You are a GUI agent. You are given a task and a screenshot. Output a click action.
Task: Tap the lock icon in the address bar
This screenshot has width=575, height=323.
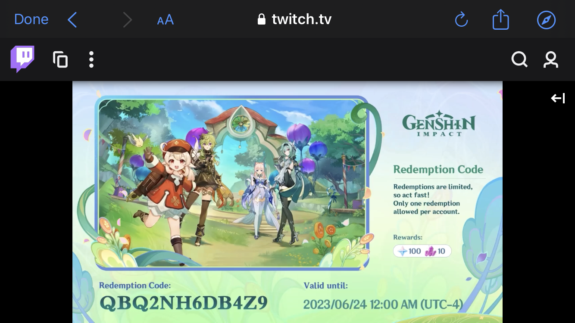pos(261,19)
